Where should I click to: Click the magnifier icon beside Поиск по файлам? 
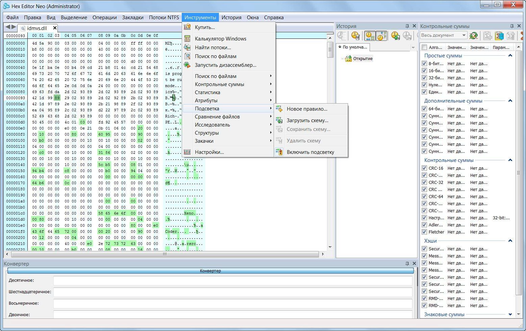point(187,56)
